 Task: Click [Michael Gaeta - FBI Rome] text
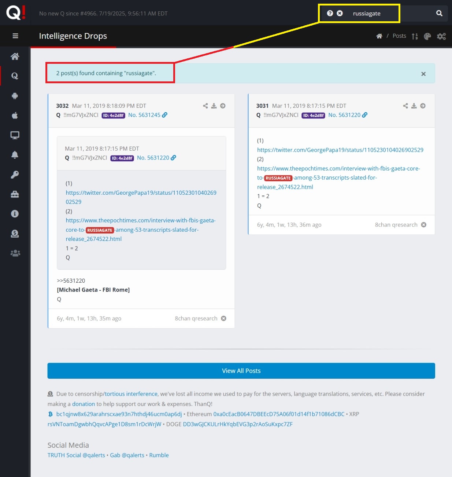93,290
